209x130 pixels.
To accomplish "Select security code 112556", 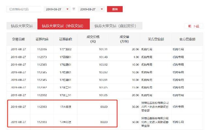I will click(42, 49).
